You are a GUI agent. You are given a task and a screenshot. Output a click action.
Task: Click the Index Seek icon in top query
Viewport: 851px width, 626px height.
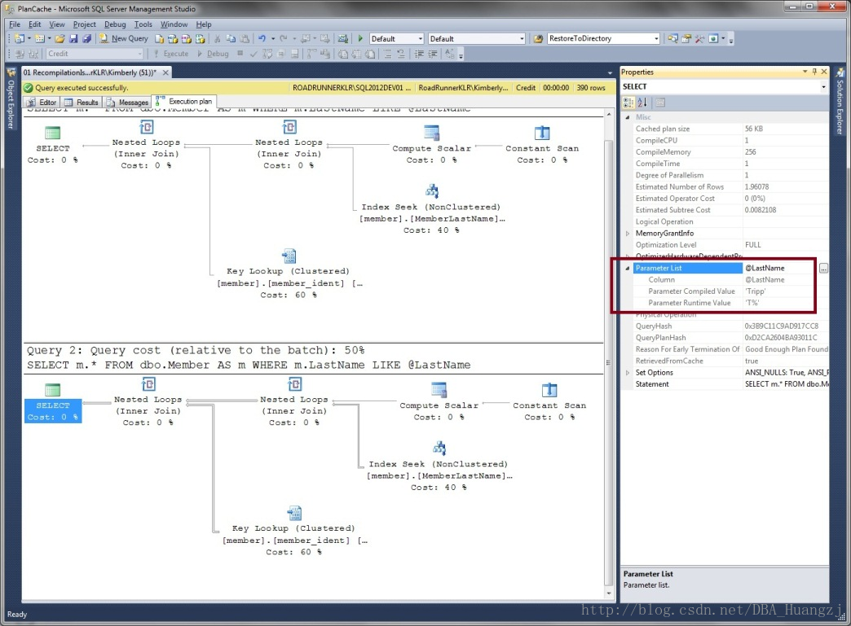coord(432,190)
